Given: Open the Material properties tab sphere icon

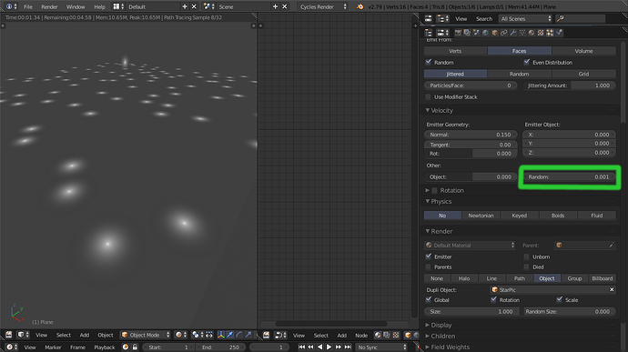Looking at the screenshot, I should (532, 33).
